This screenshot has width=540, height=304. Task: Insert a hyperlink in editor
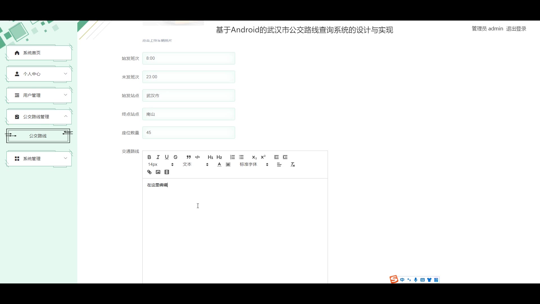pyautogui.click(x=149, y=172)
